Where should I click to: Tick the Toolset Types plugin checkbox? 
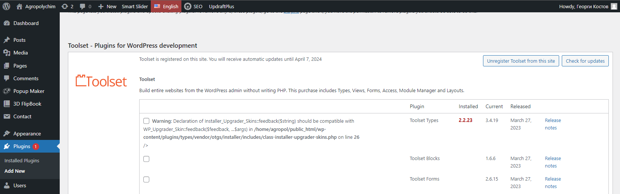click(146, 121)
